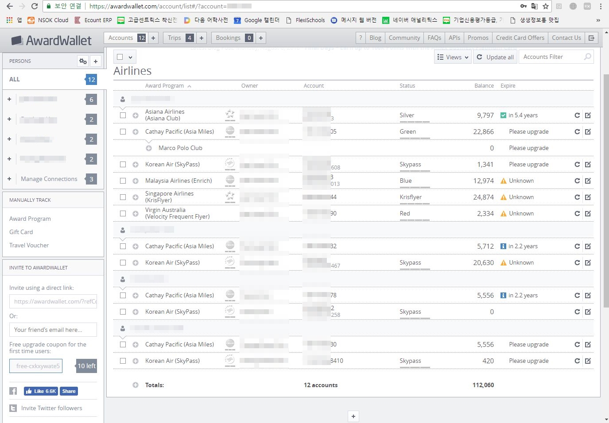Expand details of Asiana Airlines row

pyautogui.click(x=136, y=115)
